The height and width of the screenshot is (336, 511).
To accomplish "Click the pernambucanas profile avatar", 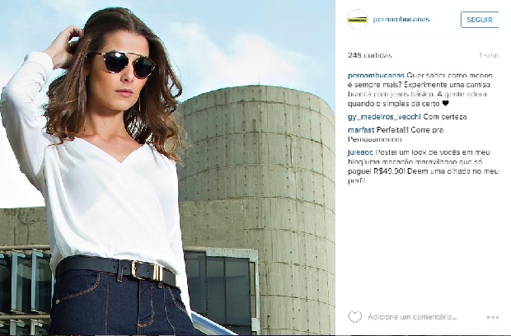I will click(x=358, y=20).
